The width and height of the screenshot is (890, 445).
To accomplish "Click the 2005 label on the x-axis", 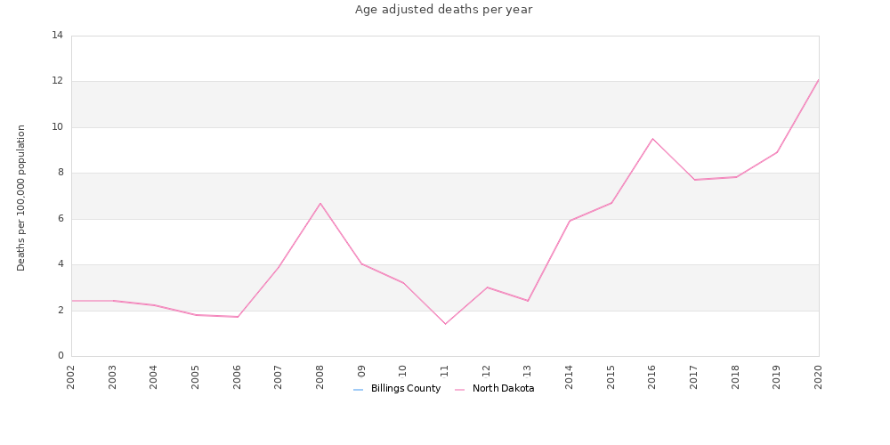I will pyautogui.click(x=196, y=376).
